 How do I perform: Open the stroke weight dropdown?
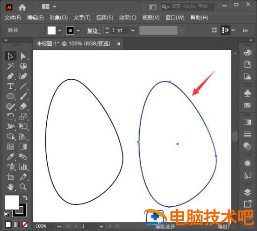[133, 30]
